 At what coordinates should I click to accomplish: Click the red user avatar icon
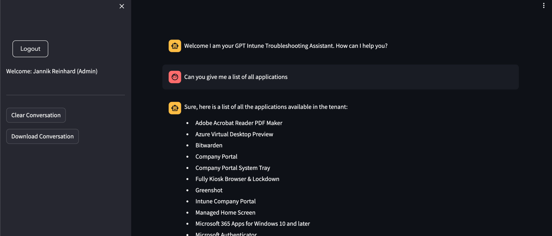(x=175, y=77)
